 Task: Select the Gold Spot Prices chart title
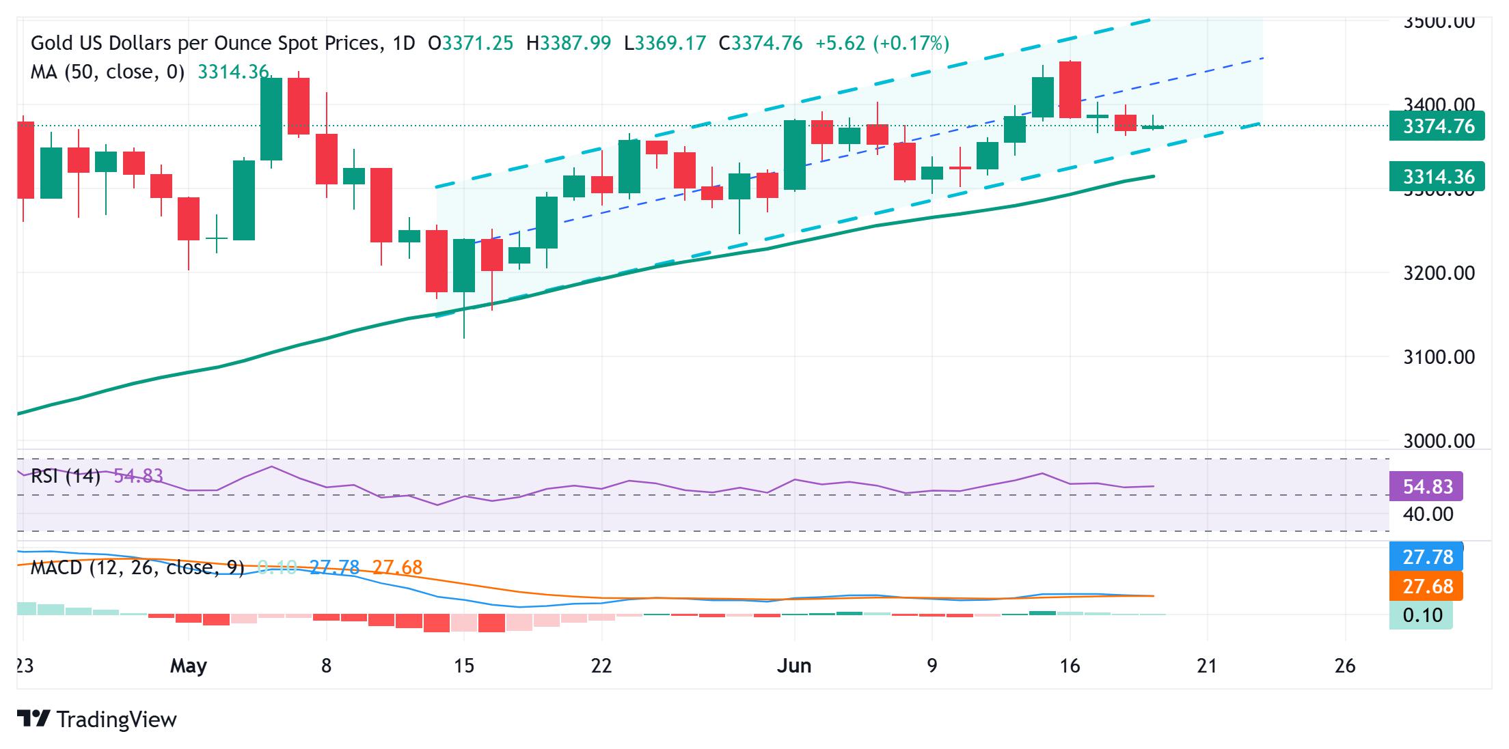223,44
